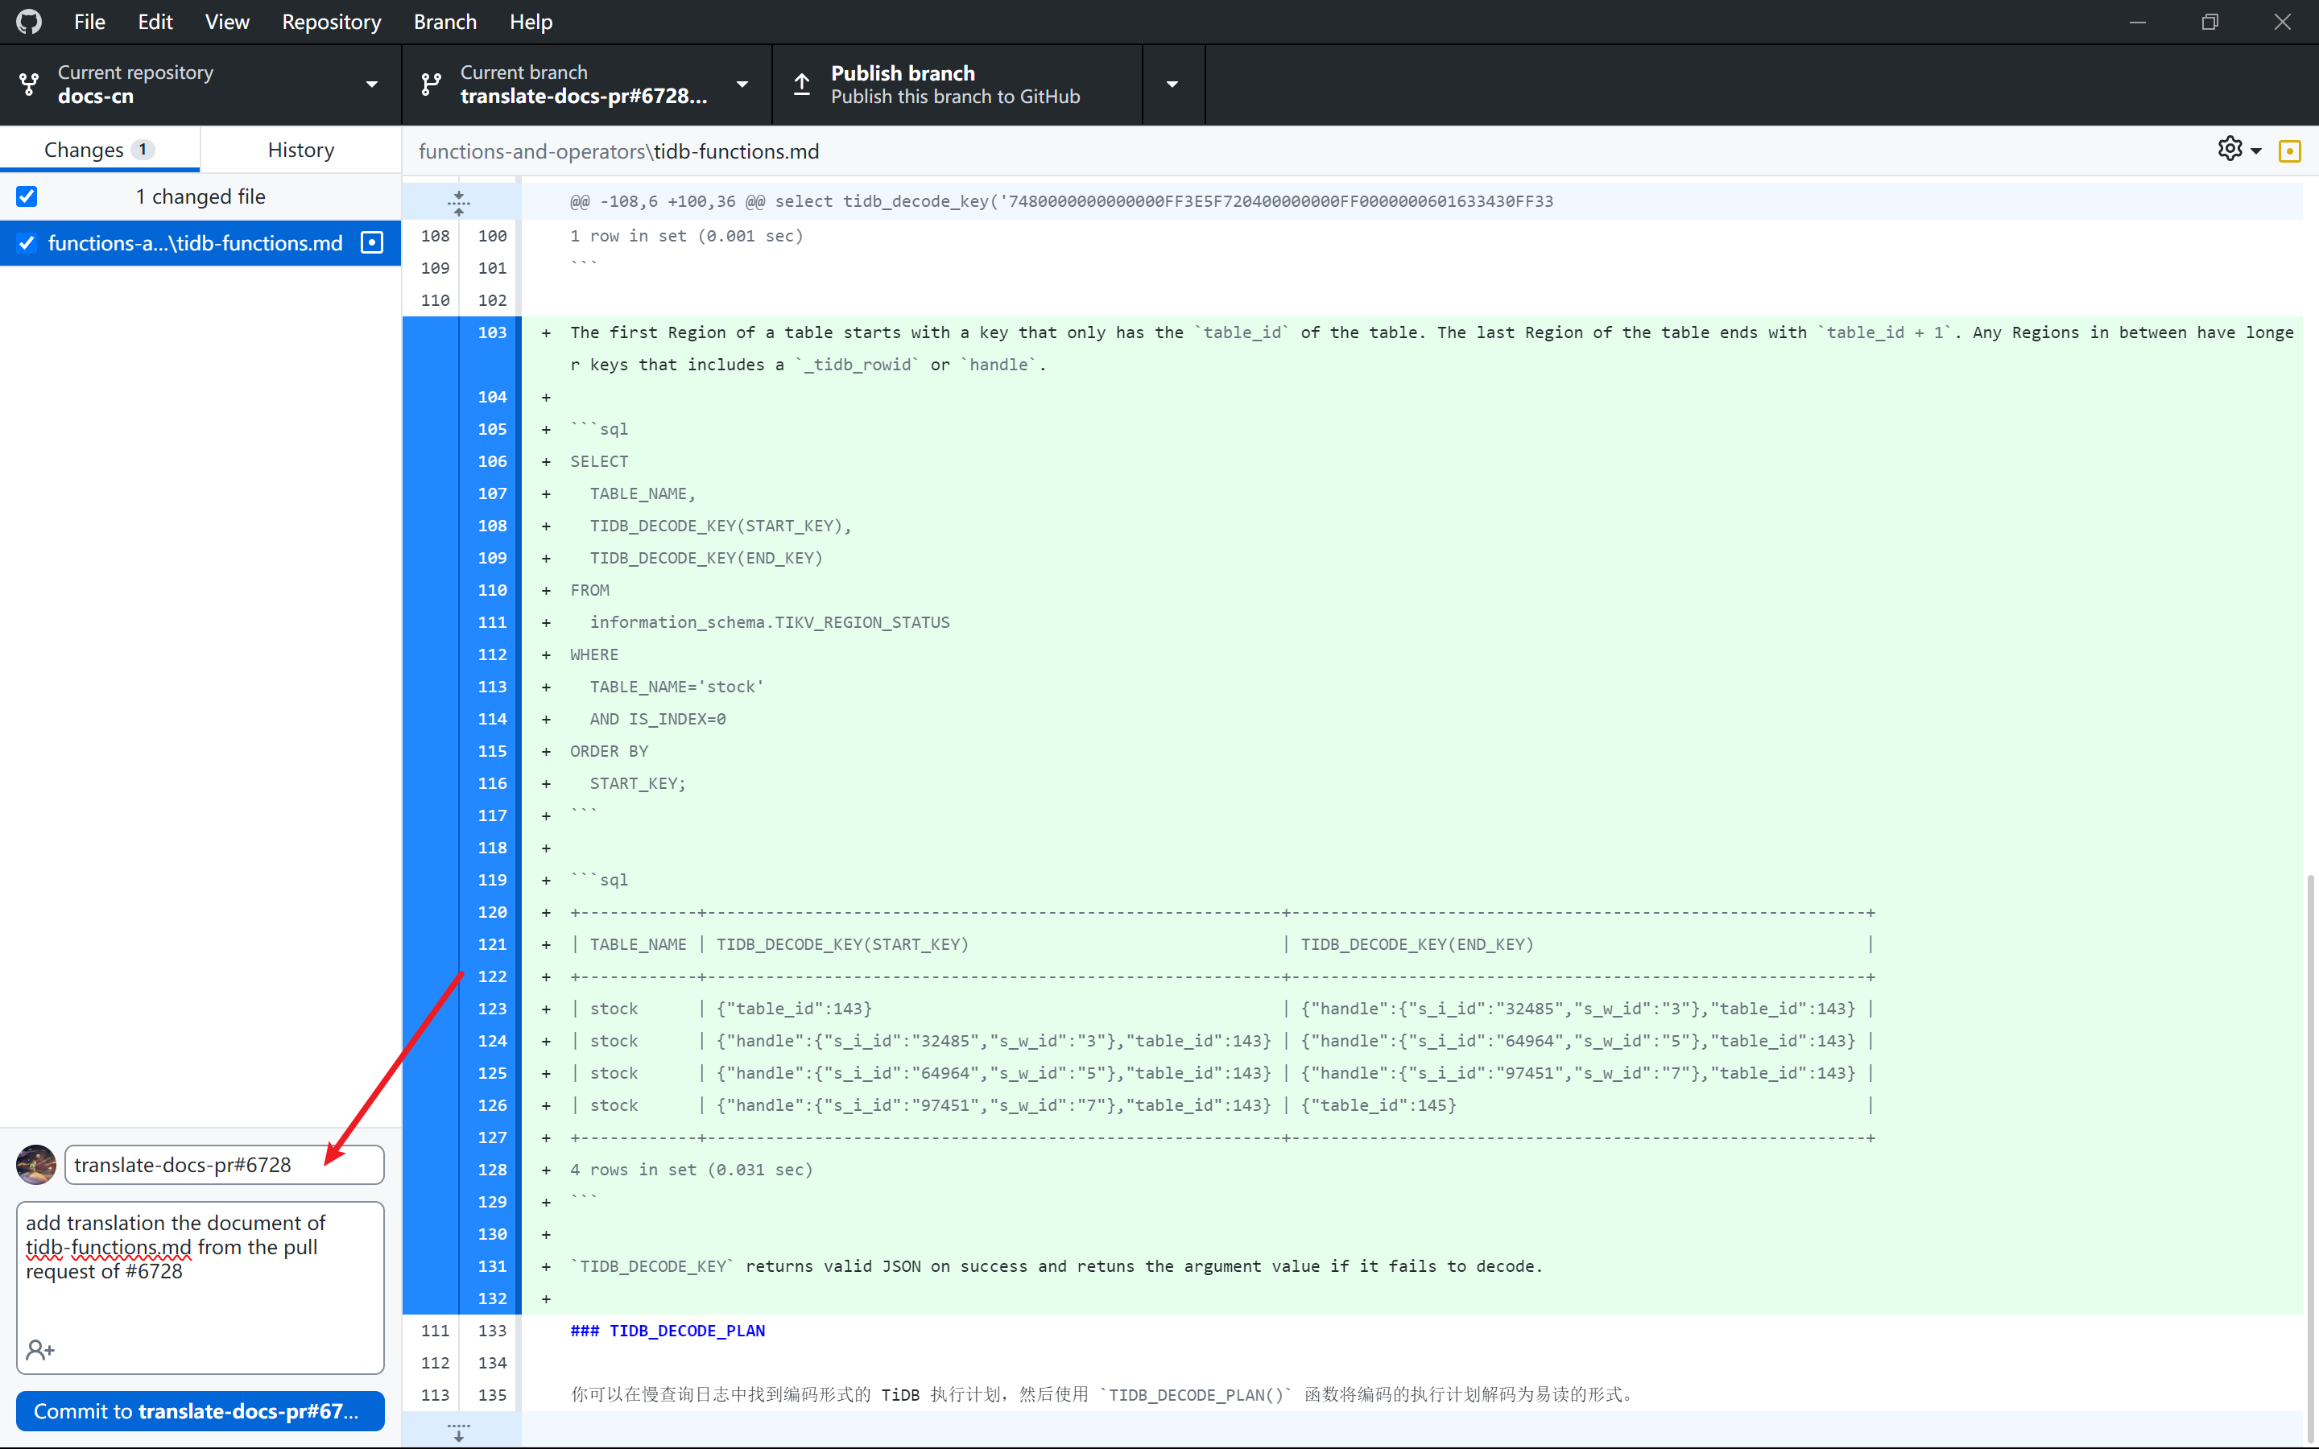Open the Repository menu
This screenshot has width=2319, height=1449.
[331, 21]
